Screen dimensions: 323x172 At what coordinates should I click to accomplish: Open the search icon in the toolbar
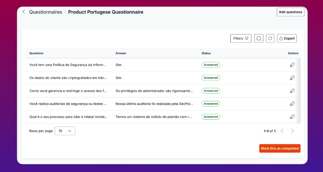(259, 39)
